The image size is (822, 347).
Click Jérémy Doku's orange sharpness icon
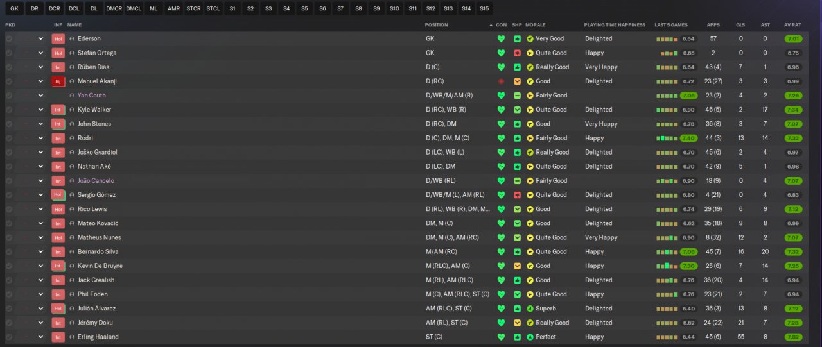click(517, 323)
